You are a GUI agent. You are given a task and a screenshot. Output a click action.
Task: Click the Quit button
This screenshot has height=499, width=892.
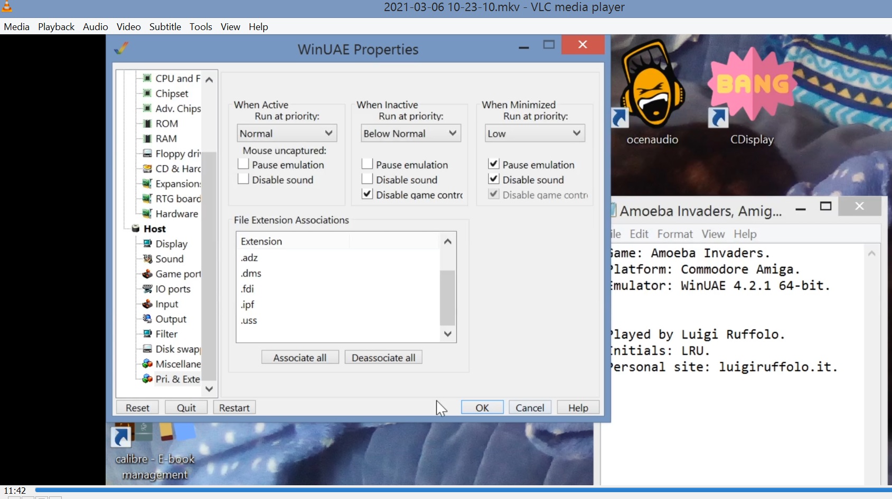pos(186,407)
